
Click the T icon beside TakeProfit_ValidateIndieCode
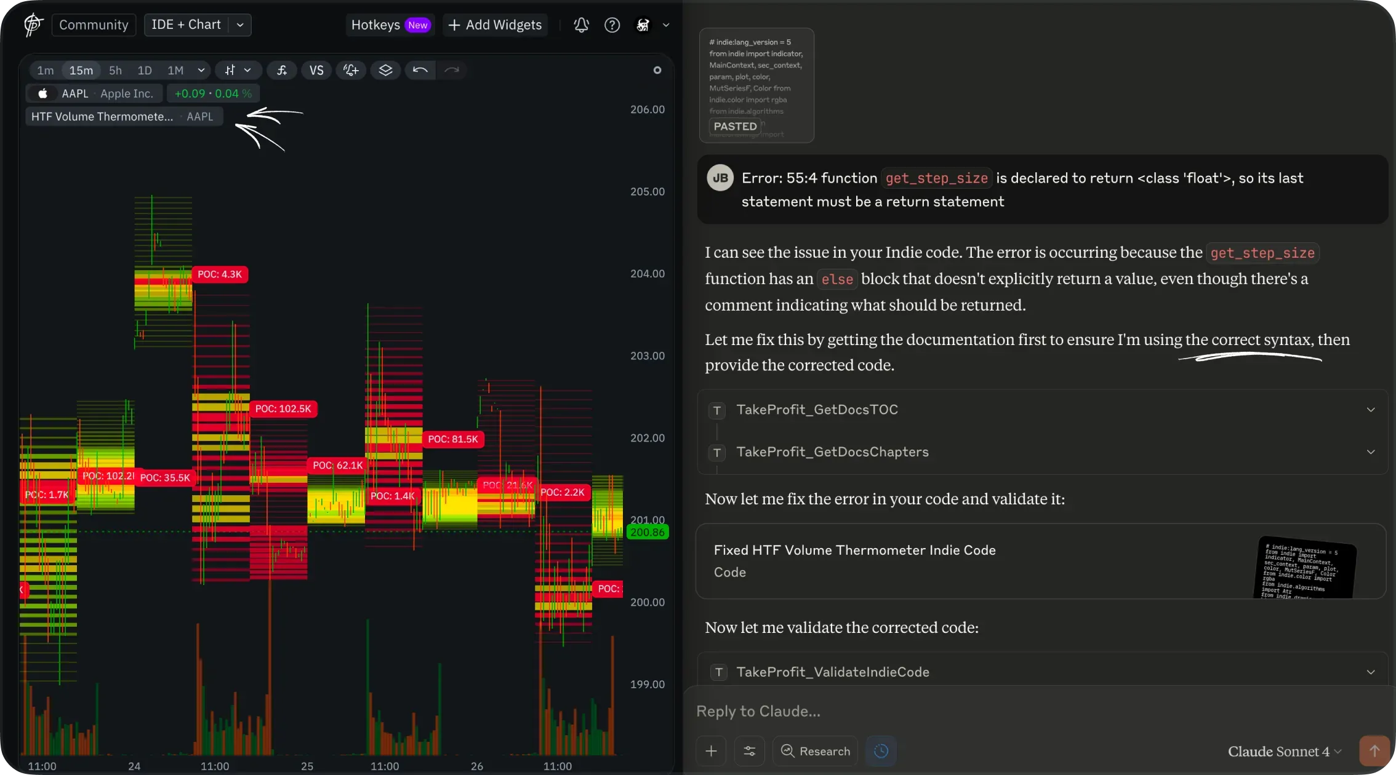[718, 672]
